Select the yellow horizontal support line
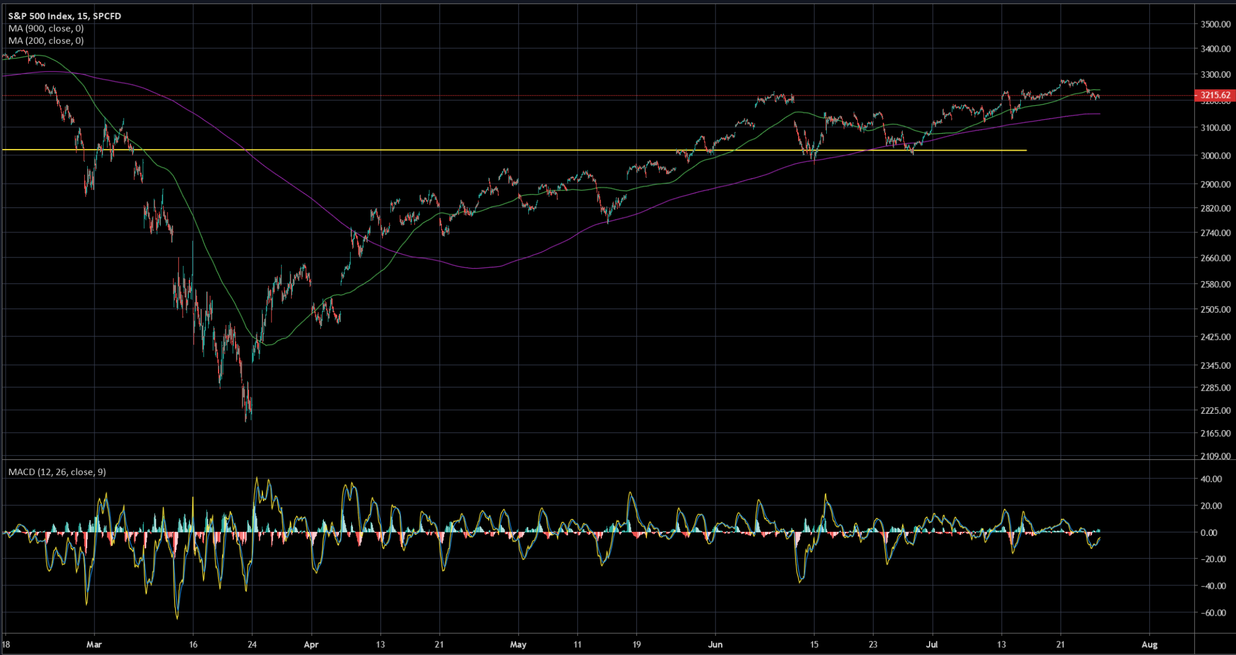Screen dimensions: 1236x655 point(514,150)
